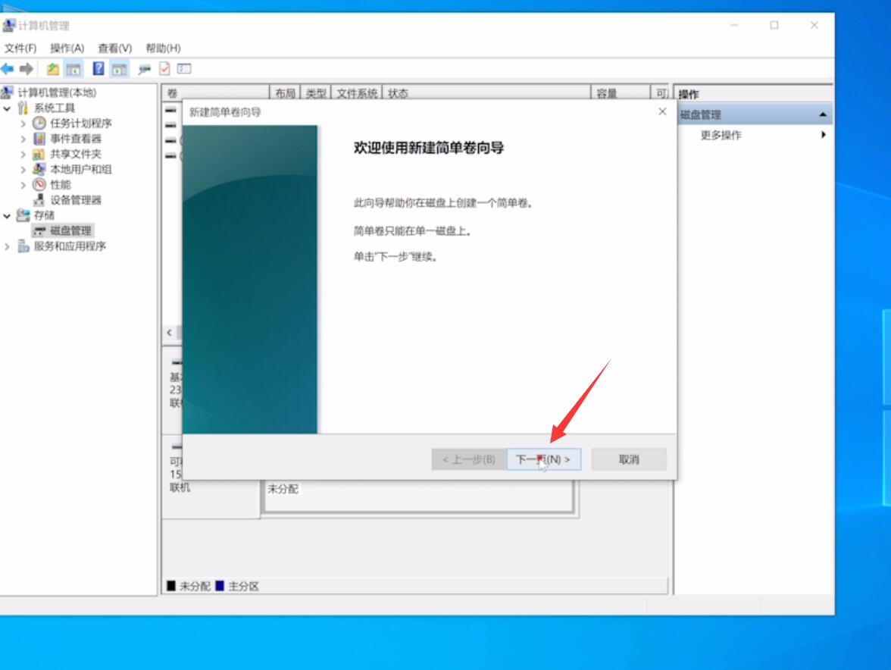Expand the 共享文件夹 node

[23, 154]
